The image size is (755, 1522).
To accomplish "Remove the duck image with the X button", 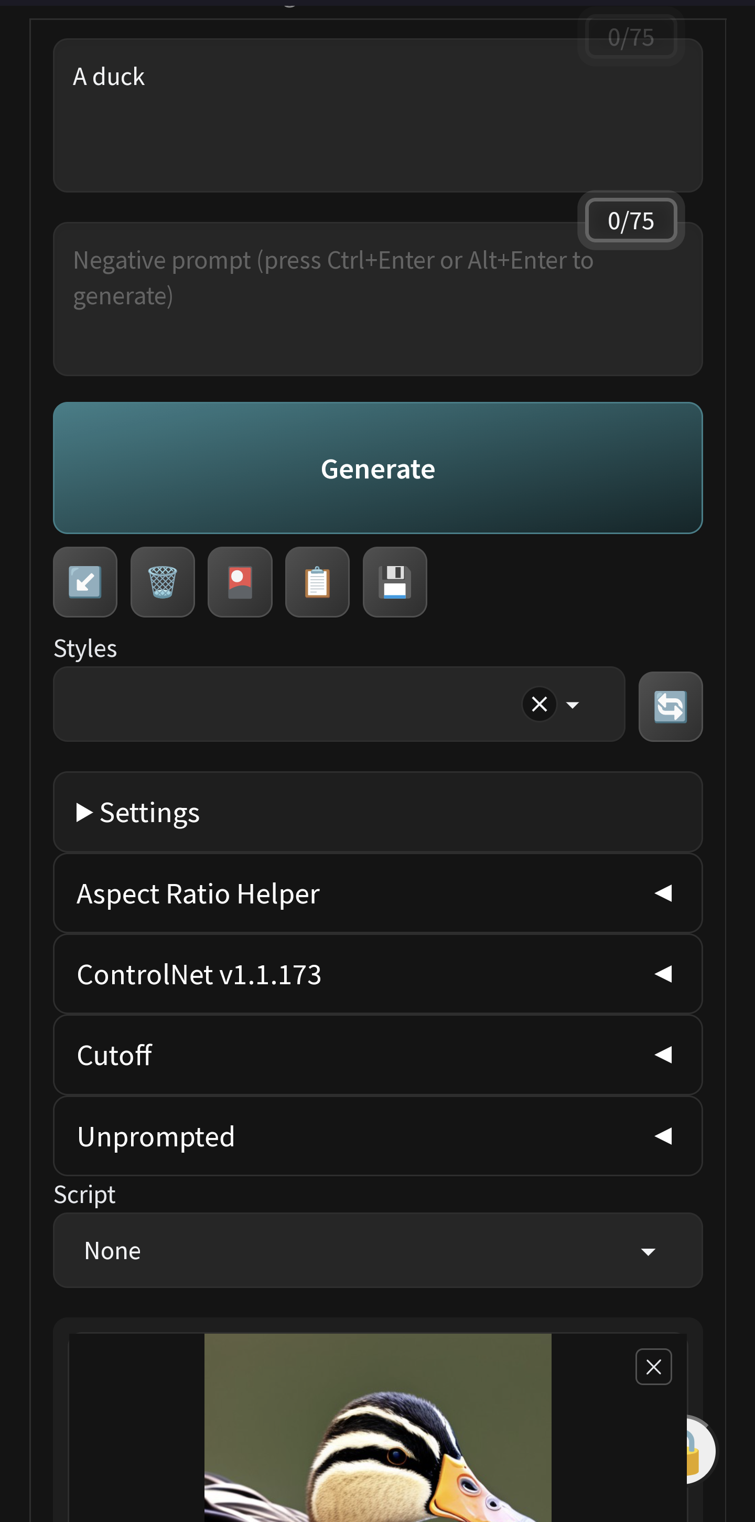I will (x=653, y=1366).
